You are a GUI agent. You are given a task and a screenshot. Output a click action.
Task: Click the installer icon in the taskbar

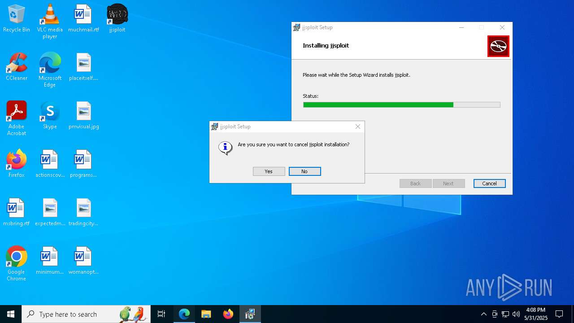click(x=250, y=314)
